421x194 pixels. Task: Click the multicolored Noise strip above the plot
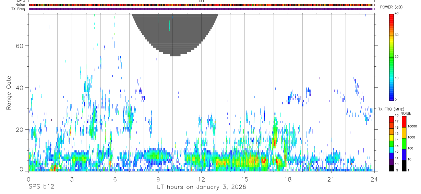201,5
